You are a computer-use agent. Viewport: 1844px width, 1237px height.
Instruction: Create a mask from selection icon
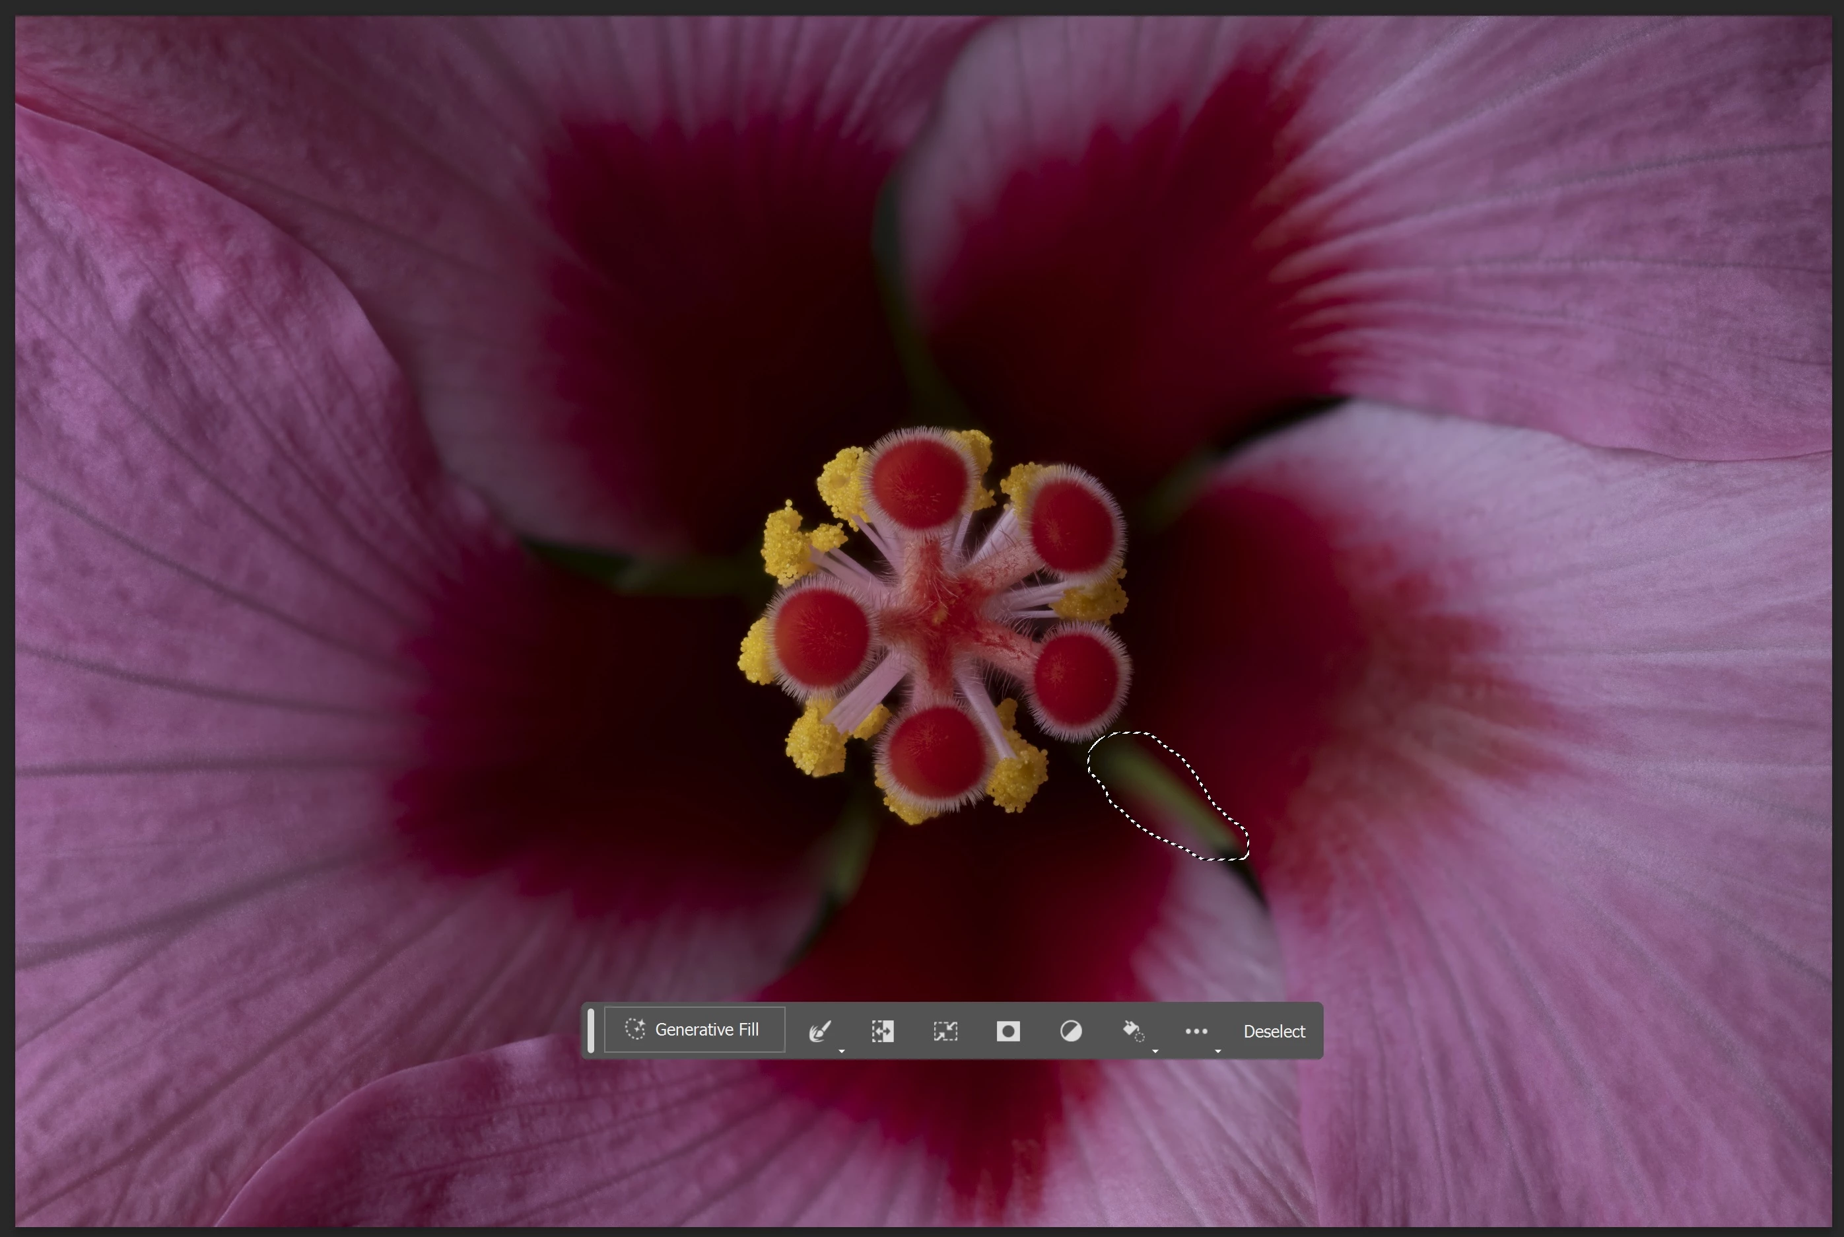coord(1008,1031)
